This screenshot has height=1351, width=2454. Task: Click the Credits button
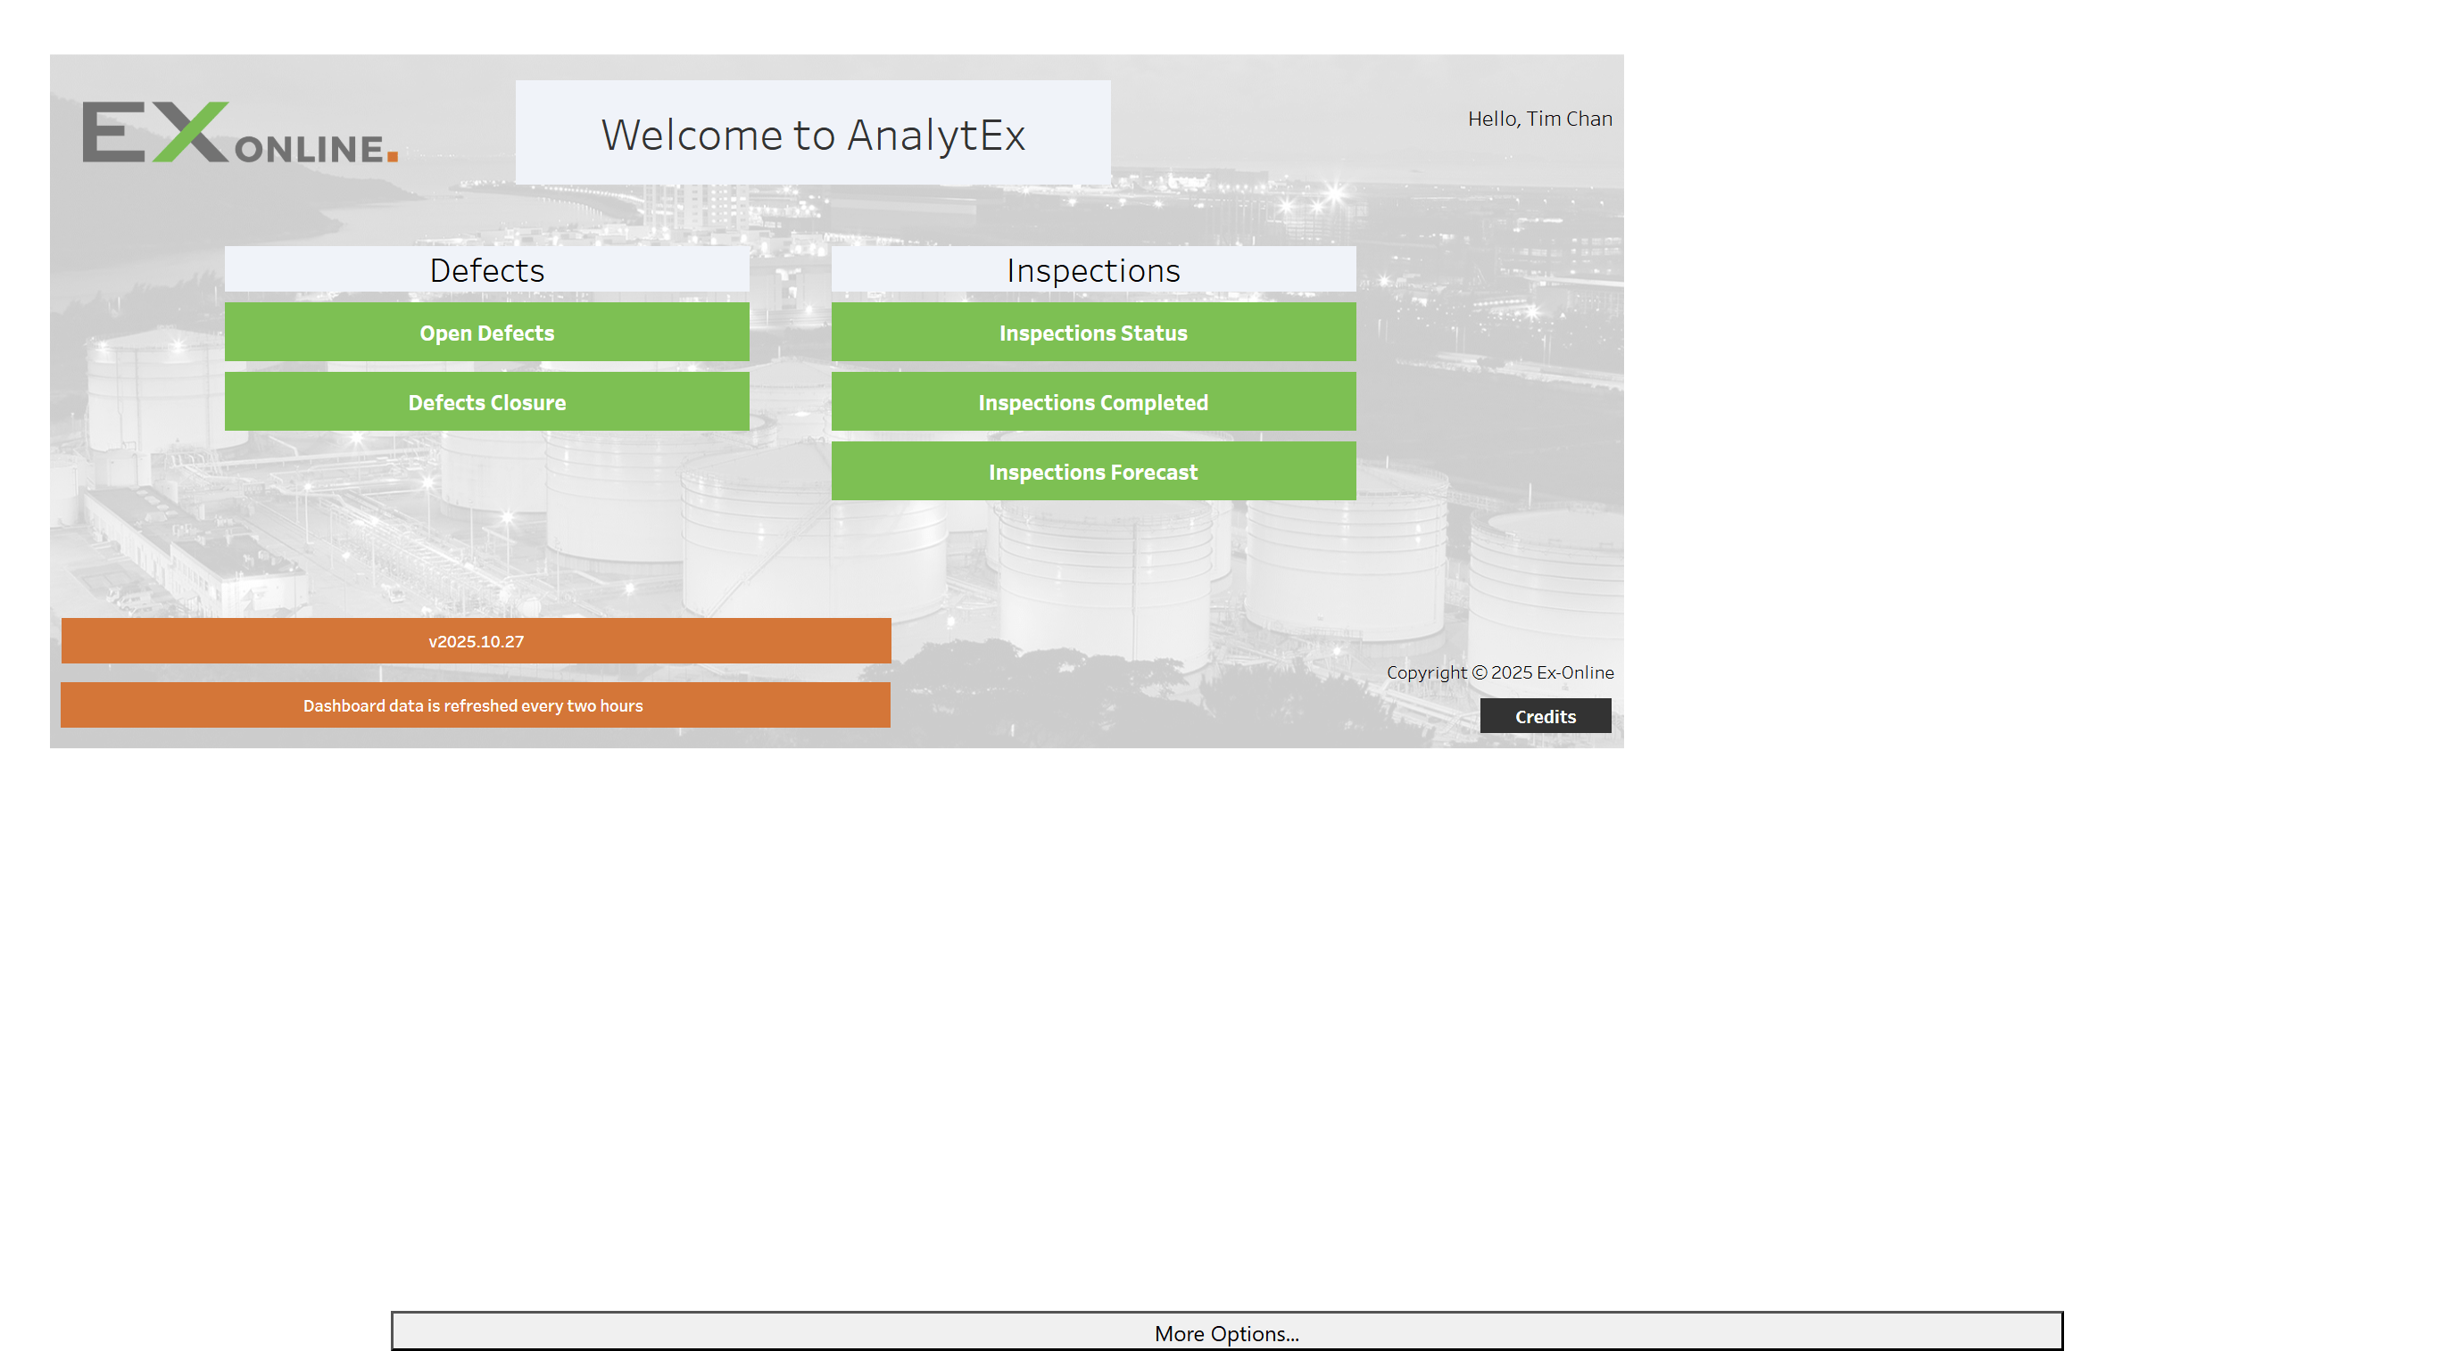pos(1546,716)
